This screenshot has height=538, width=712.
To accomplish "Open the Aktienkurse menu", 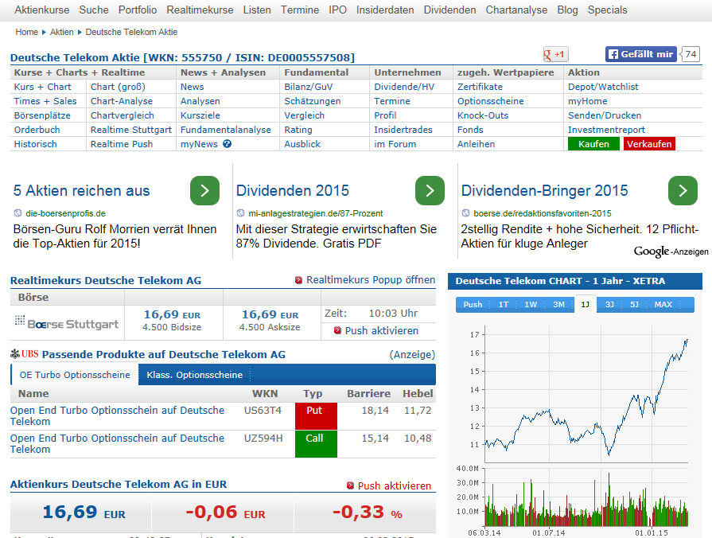I will pos(42,10).
